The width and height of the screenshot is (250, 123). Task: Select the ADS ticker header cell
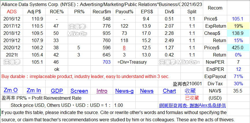tap(12, 12)
